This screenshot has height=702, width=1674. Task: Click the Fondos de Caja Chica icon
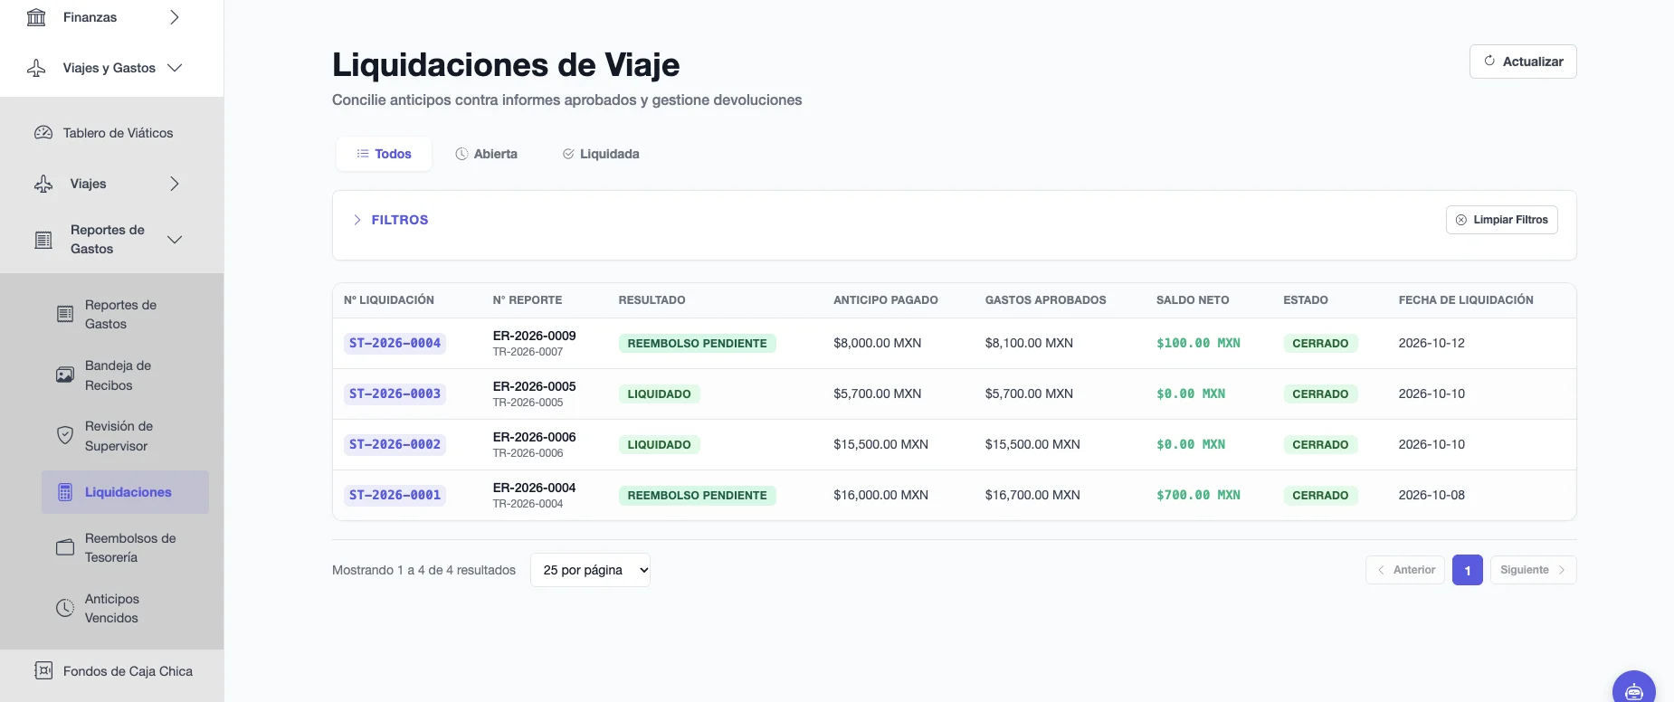pyautogui.click(x=43, y=671)
